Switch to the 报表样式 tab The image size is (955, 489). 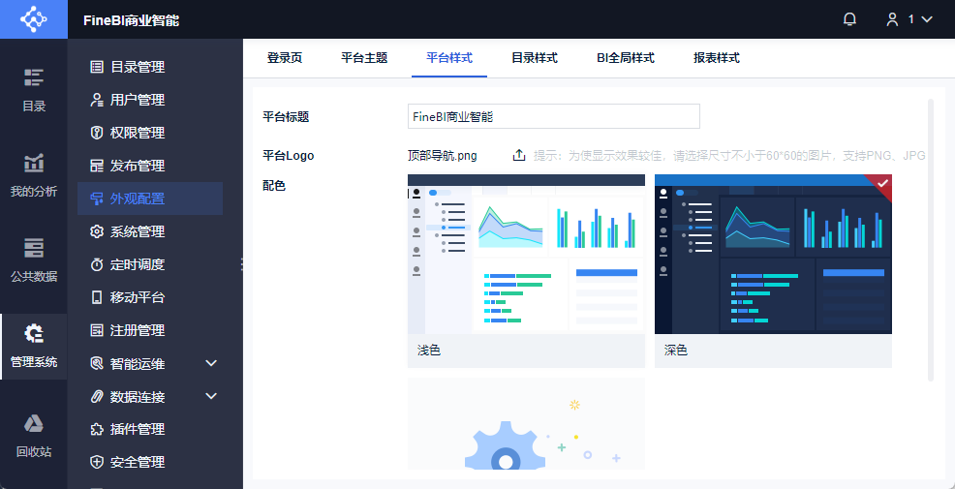coord(717,58)
